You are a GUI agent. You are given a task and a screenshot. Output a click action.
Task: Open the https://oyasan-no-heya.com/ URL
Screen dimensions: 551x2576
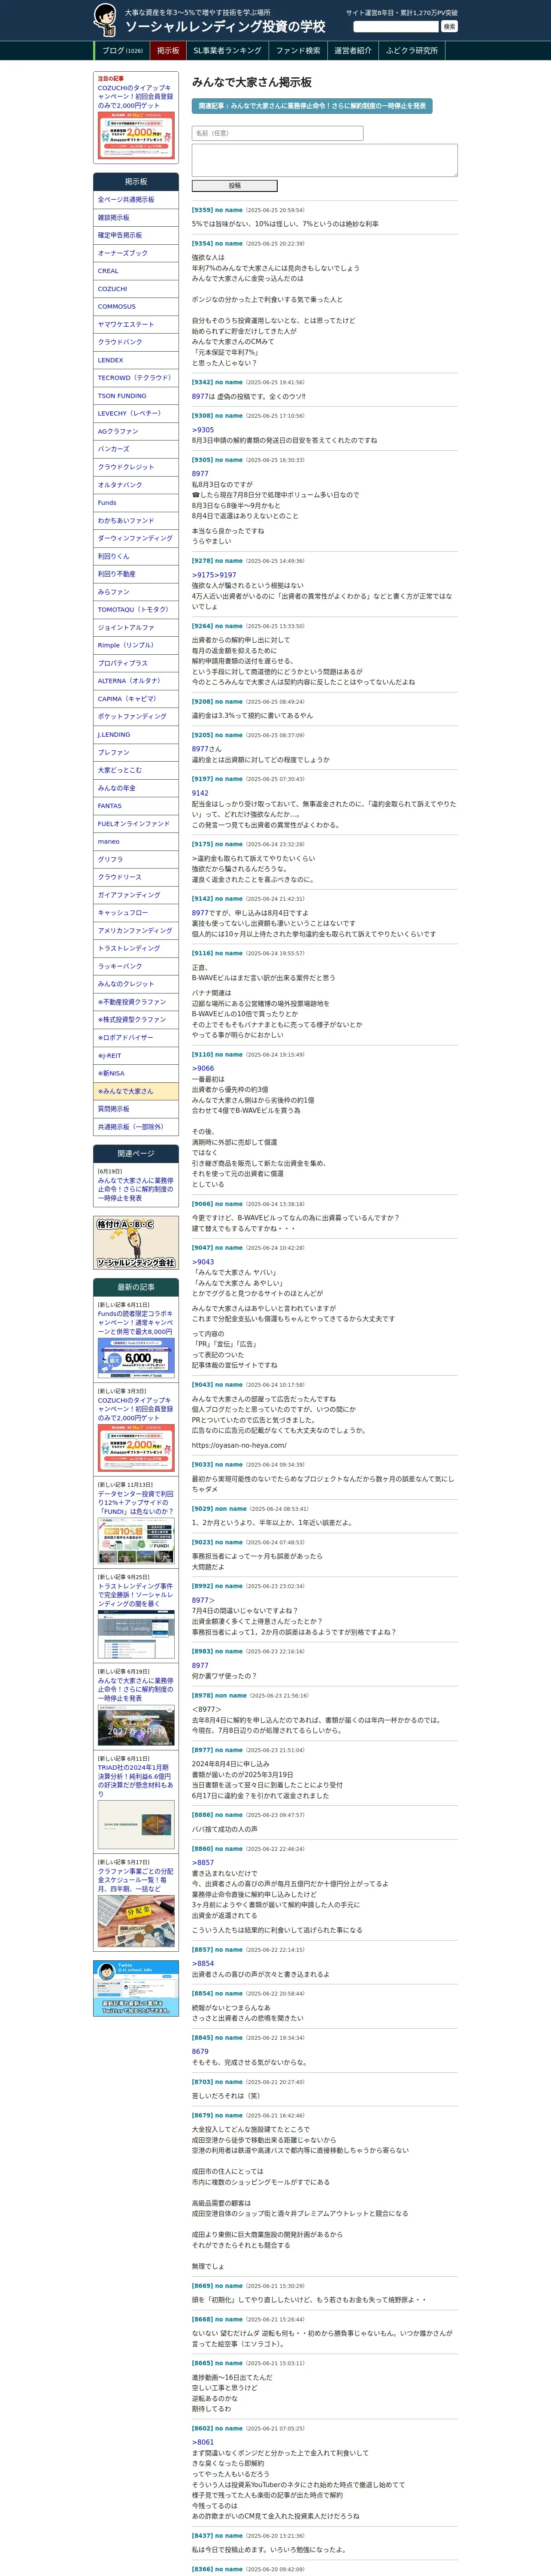(239, 1445)
